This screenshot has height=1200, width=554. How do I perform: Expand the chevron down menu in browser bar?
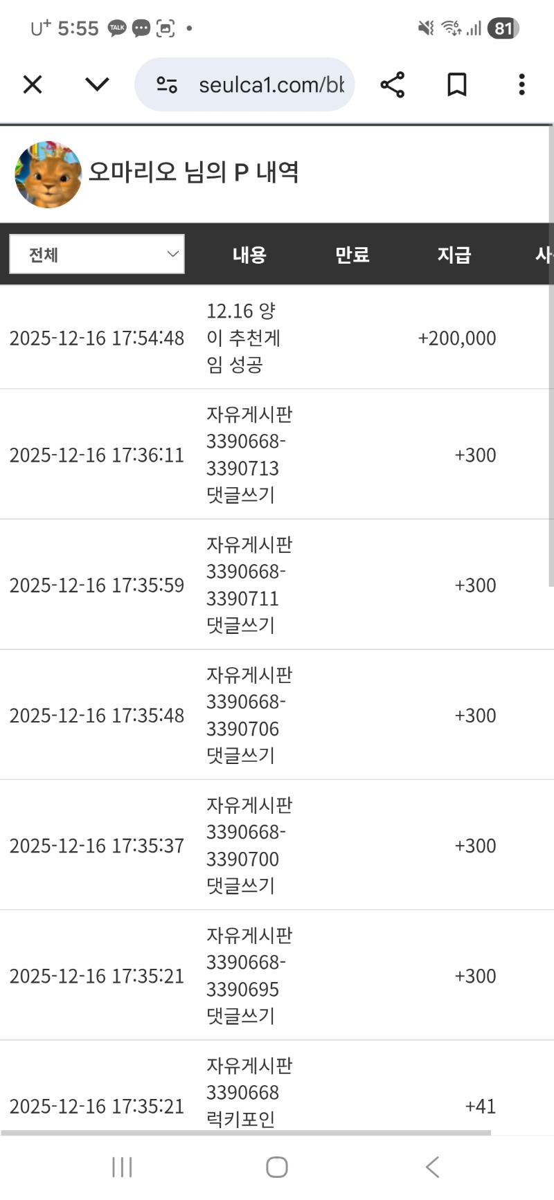coord(97,85)
